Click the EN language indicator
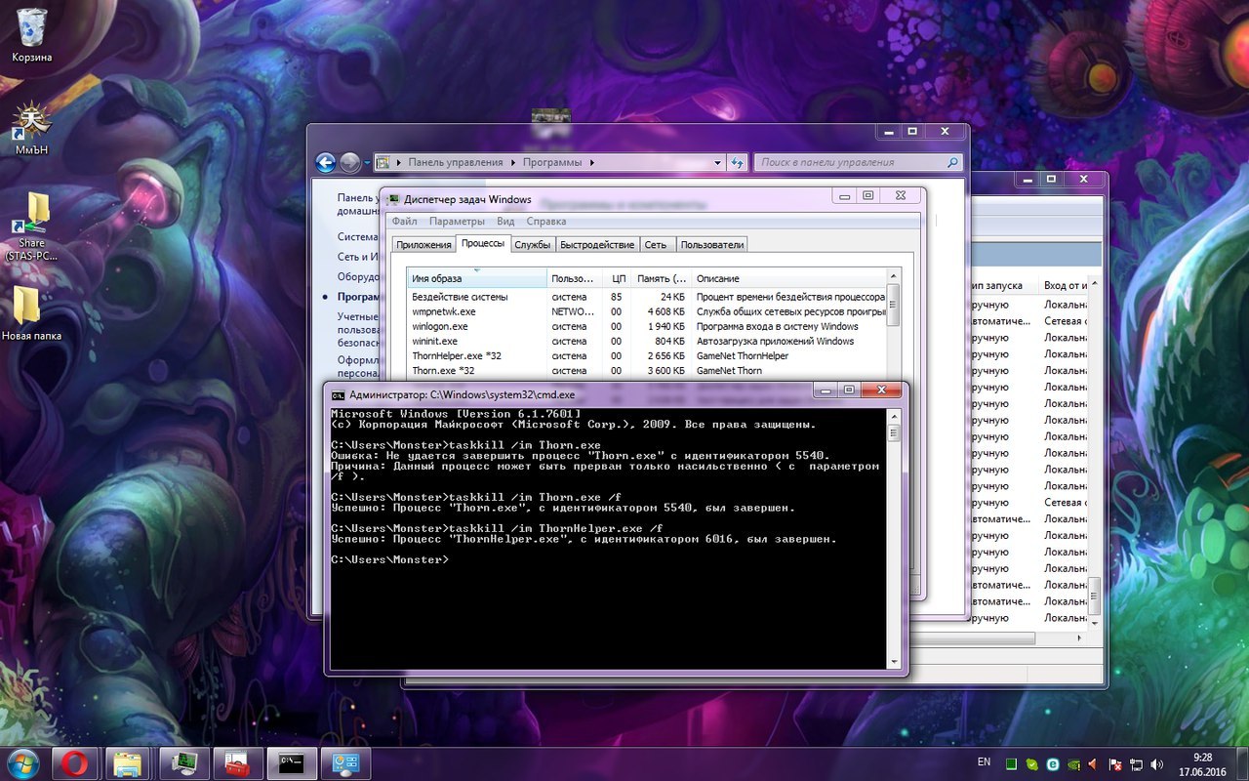The width and height of the screenshot is (1249, 781). (984, 761)
